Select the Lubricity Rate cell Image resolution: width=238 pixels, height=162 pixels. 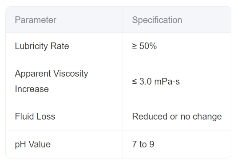(64, 46)
